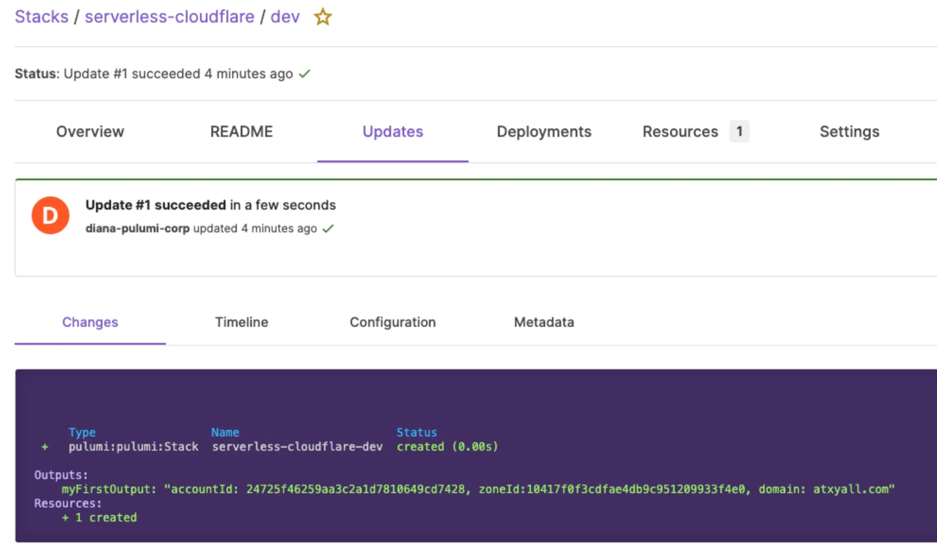Viewport: 937px width, 552px height.
Task: Click the orange D avatar for diana-pulumi-corp
Action: (x=50, y=215)
